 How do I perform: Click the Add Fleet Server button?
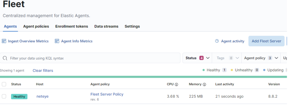pos(266,41)
